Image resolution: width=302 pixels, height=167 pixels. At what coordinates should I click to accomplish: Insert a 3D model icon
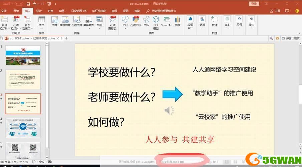(x=156, y=19)
